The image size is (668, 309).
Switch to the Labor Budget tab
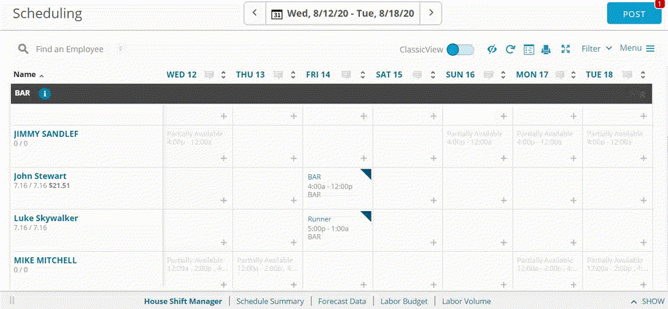404,301
